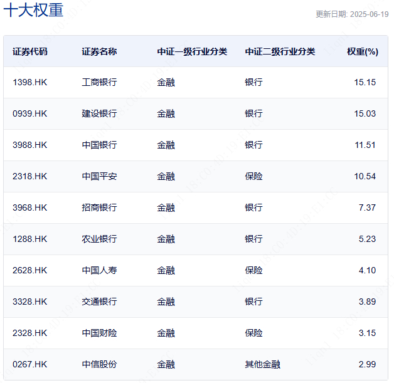Click the name 建设银行
Viewport: 394px width, 383px height.
coord(99,113)
